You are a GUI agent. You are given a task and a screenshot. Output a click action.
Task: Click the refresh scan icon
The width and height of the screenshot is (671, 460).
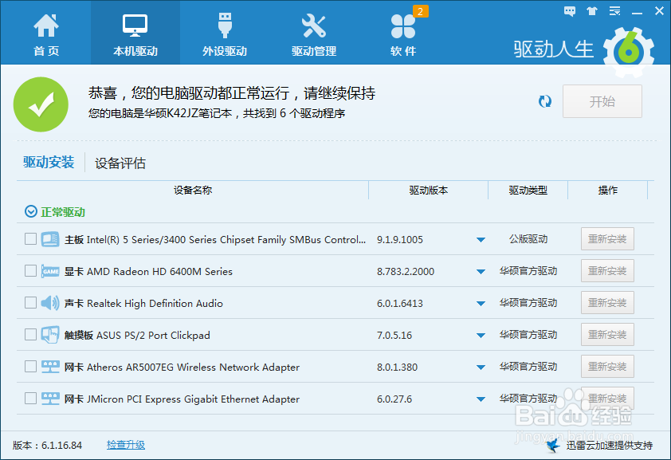(545, 101)
